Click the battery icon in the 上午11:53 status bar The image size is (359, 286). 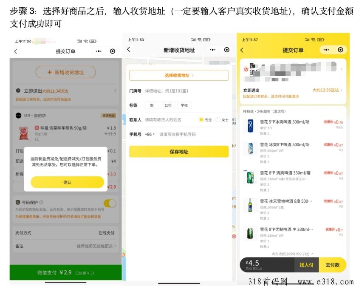click(206, 40)
